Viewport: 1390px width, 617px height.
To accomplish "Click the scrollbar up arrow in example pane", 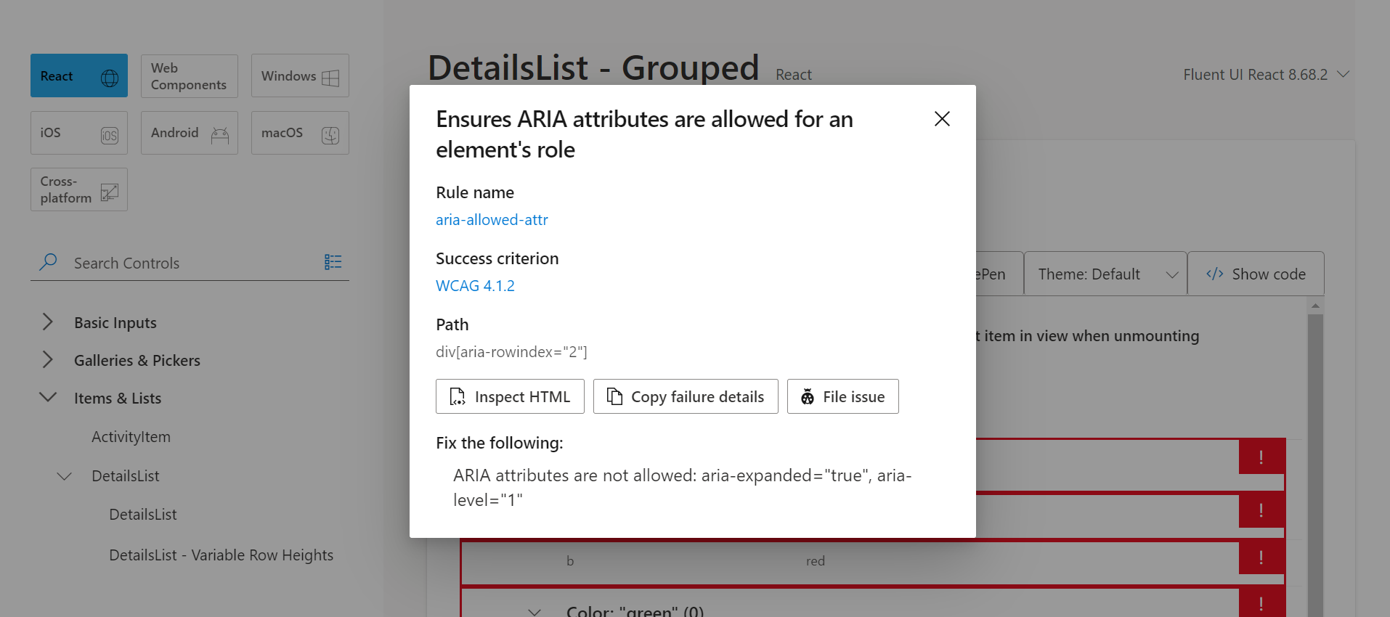I will coord(1315,306).
